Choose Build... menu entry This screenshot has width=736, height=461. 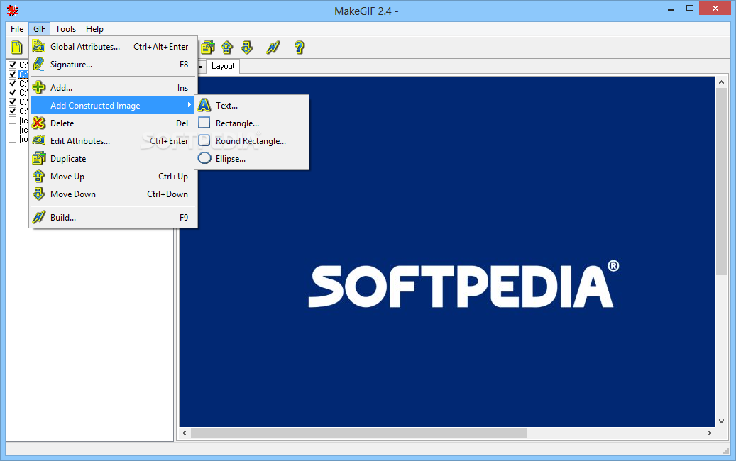tap(113, 218)
